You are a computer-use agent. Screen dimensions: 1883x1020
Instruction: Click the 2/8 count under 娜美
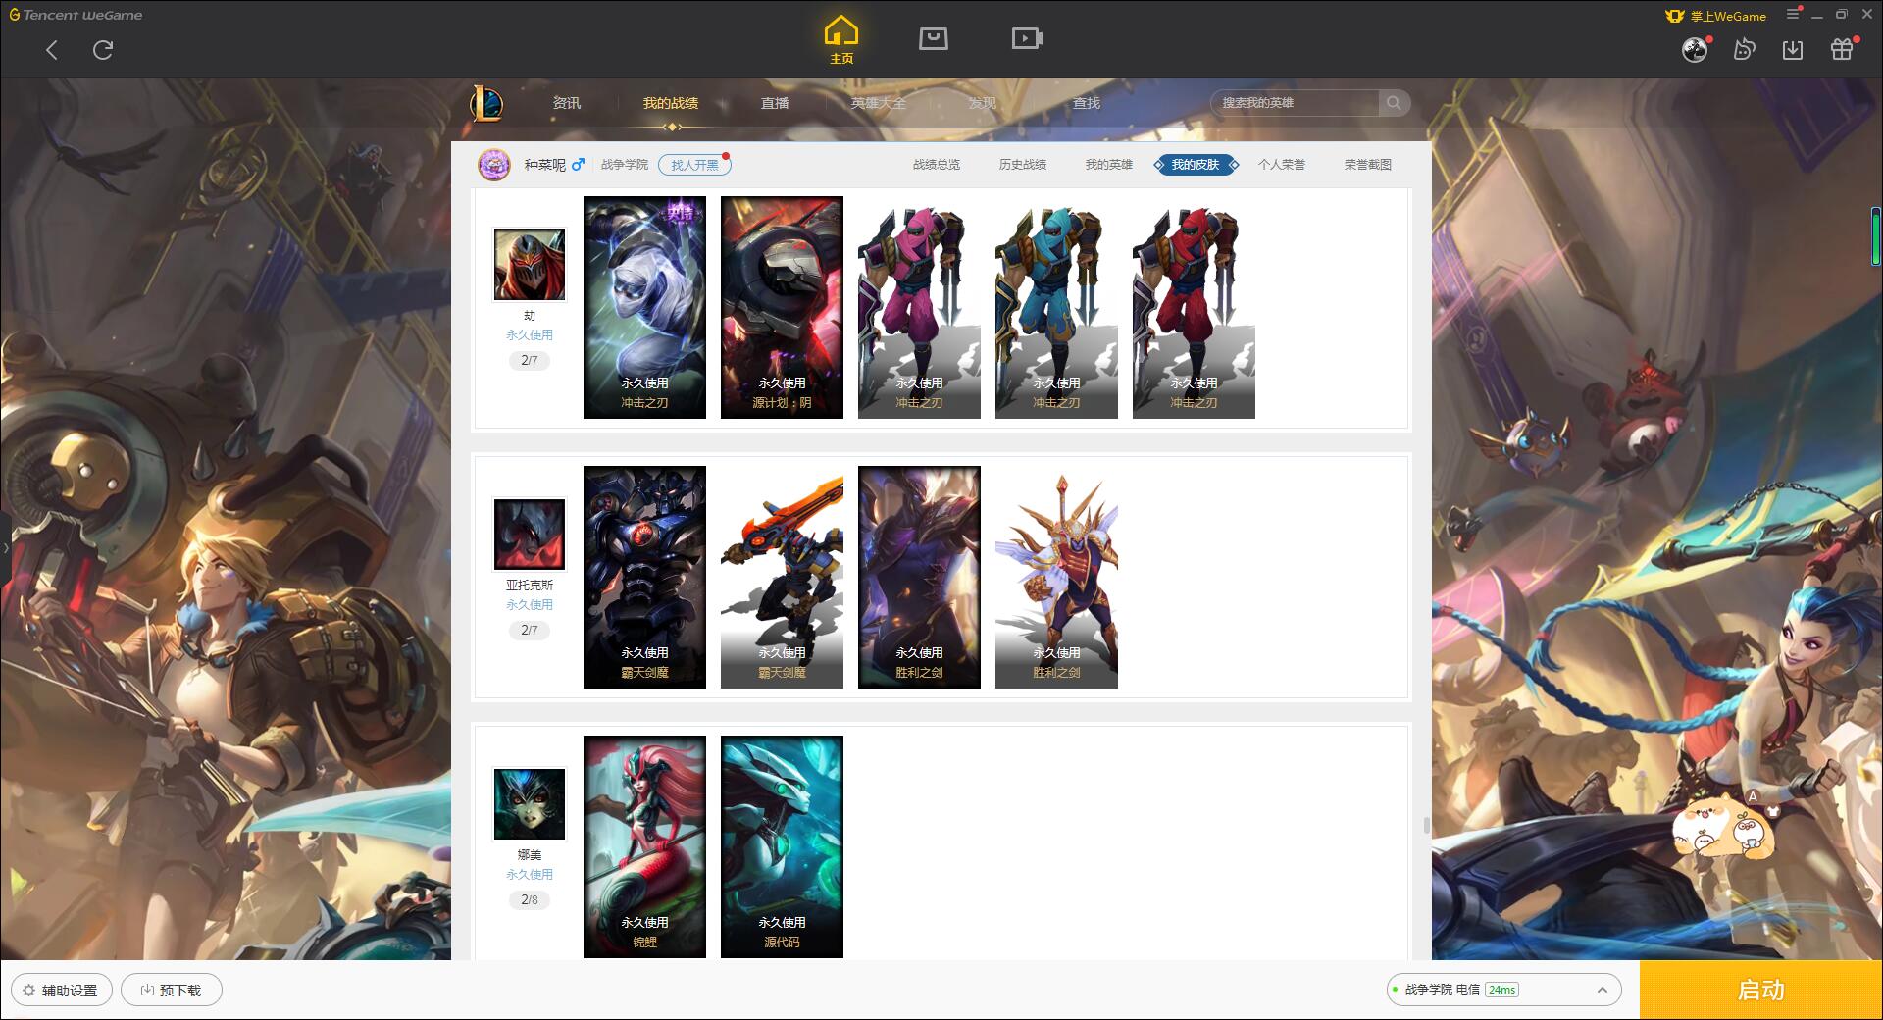pos(530,899)
